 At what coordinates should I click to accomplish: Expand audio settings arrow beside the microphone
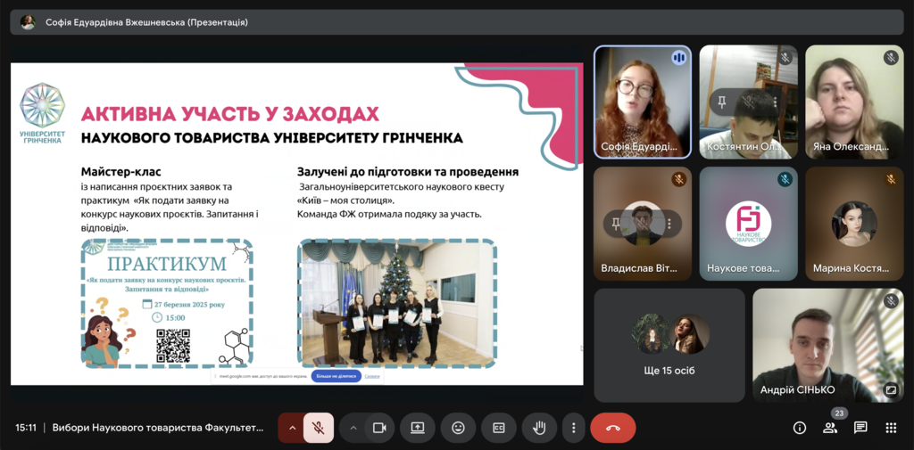click(291, 428)
